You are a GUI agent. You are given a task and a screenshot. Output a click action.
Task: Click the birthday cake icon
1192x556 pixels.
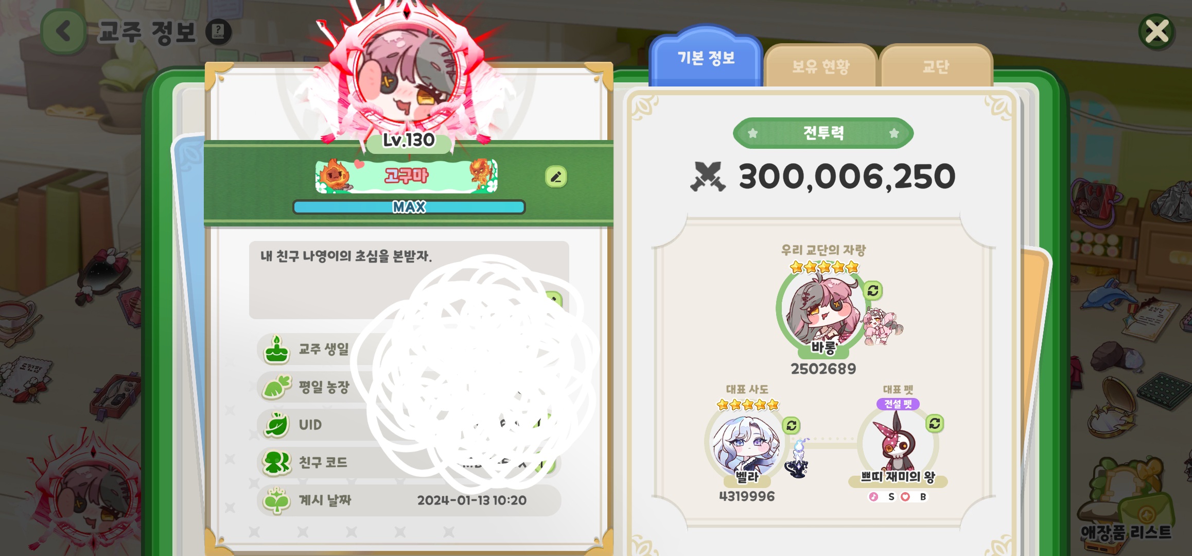[x=276, y=349]
